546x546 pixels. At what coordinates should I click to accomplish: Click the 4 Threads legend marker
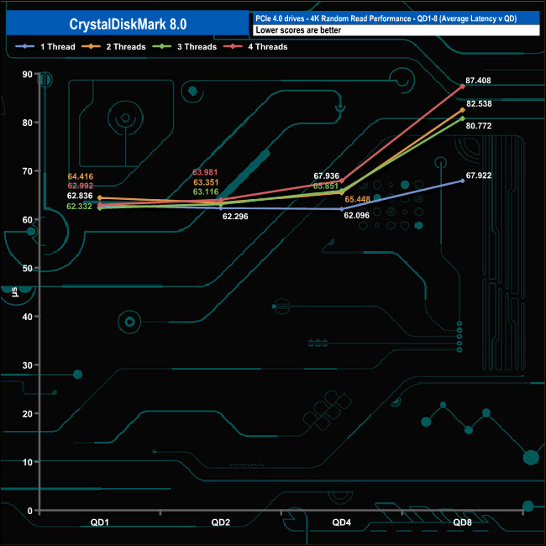click(233, 46)
